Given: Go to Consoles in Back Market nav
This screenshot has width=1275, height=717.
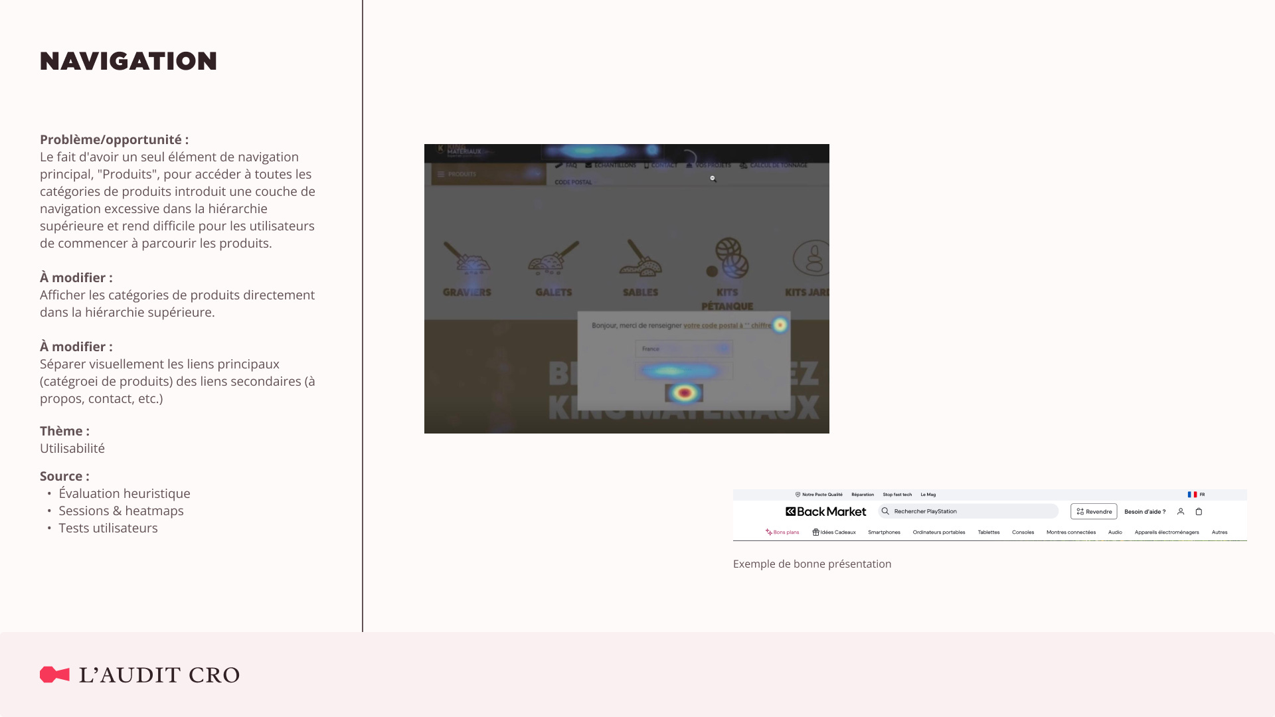Looking at the screenshot, I should [1023, 532].
